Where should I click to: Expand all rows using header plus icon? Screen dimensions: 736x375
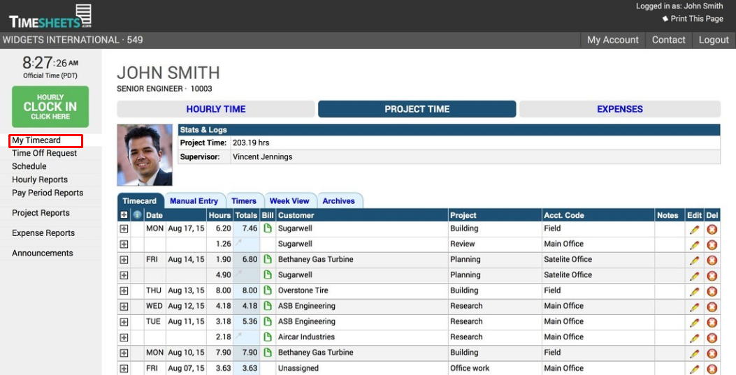click(124, 215)
